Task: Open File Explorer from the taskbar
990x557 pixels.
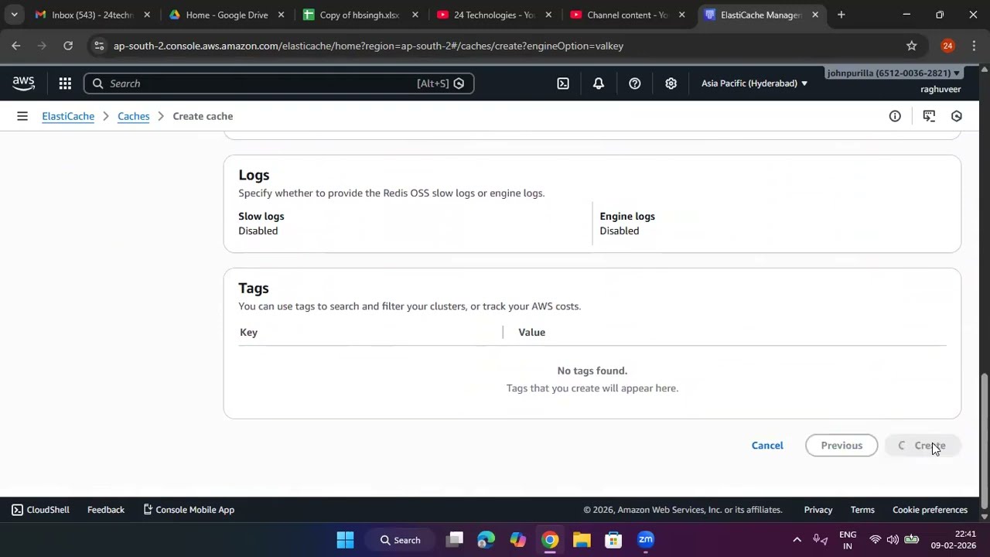Action: [582, 540]
